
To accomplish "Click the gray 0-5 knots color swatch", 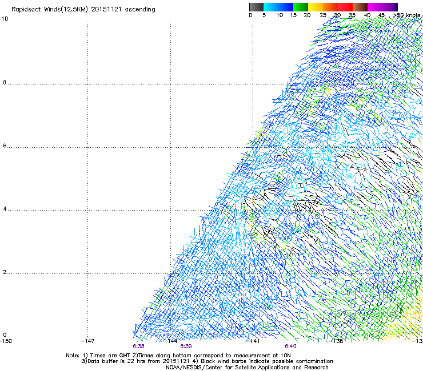I will pyautogui.click(x=256, y=7).
